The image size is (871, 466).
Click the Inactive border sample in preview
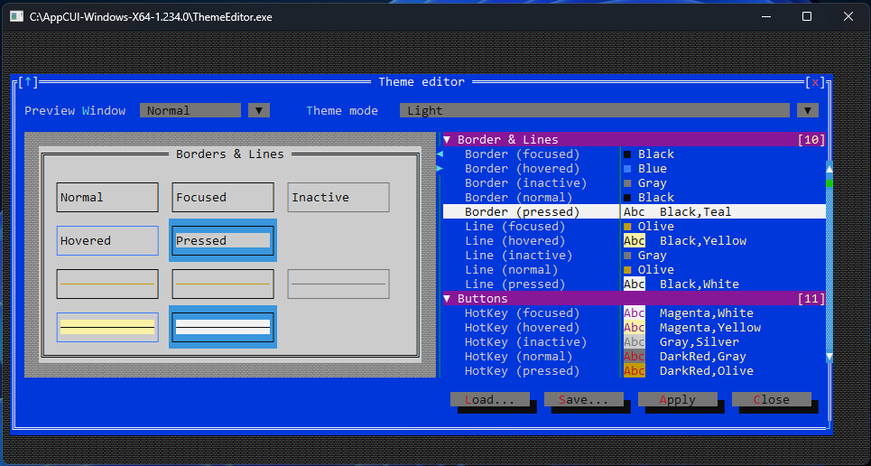338,198
